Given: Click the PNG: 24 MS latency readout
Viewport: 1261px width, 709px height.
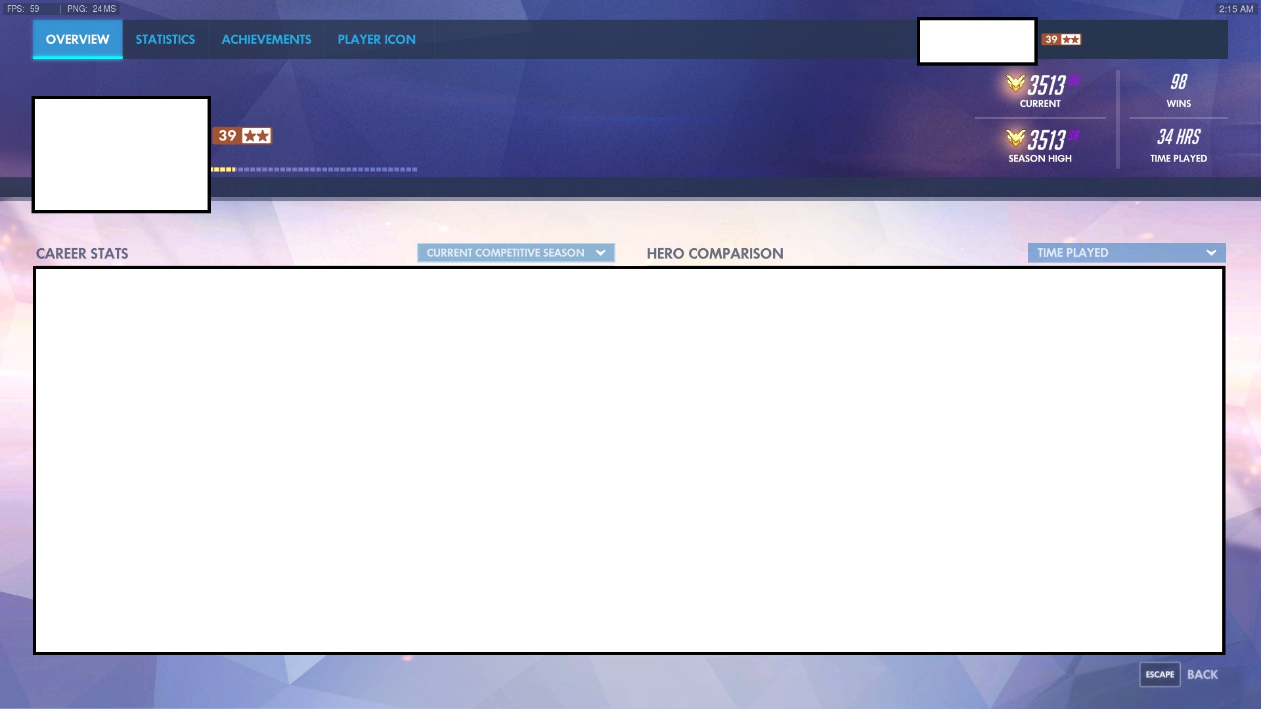Looking at the screenshot, I should coord(91,9).
